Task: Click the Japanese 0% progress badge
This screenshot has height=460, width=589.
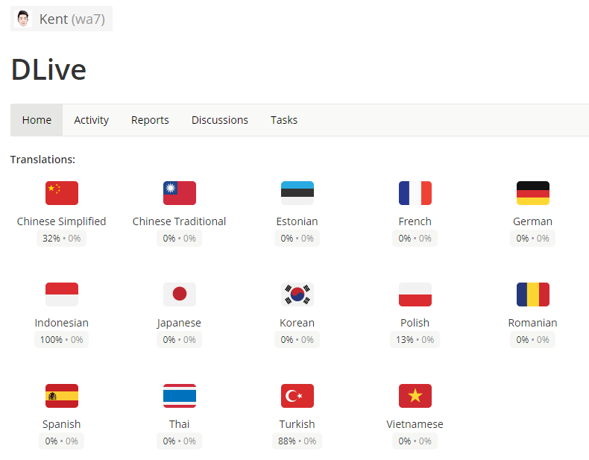Action: pyautogui.click(x=179, y=340)
